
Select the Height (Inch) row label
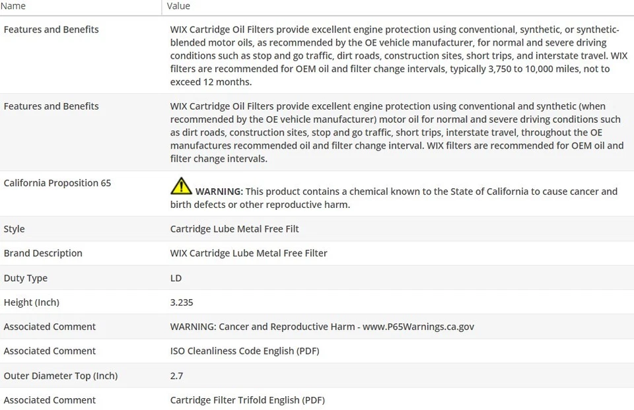click(32, 302)
